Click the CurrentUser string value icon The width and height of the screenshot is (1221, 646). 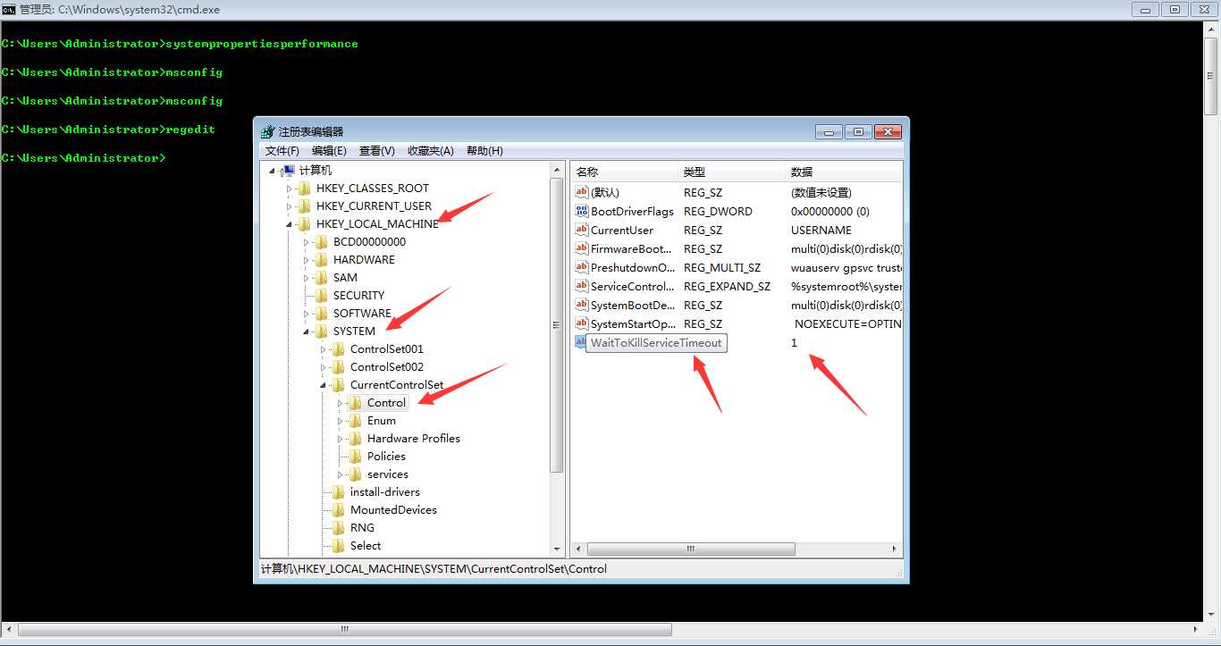[582, 230]
